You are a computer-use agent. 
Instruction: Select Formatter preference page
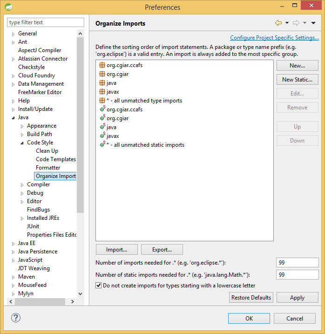coord(48,167)
